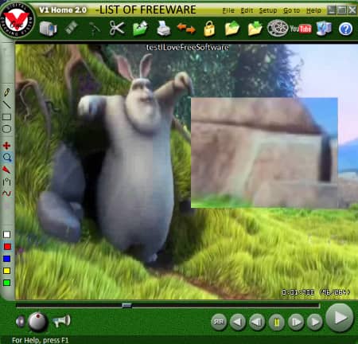358x344 pixels.
Task: Click the V1 Digital Coaching System logo
Action: click(x=18, y=21)
